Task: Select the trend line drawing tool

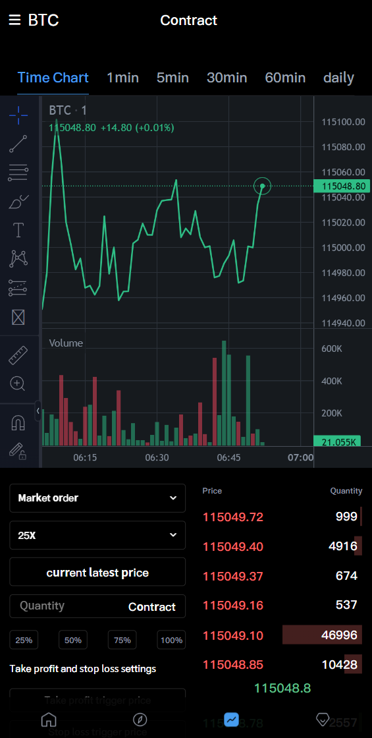Action: [x=18, y=144]
